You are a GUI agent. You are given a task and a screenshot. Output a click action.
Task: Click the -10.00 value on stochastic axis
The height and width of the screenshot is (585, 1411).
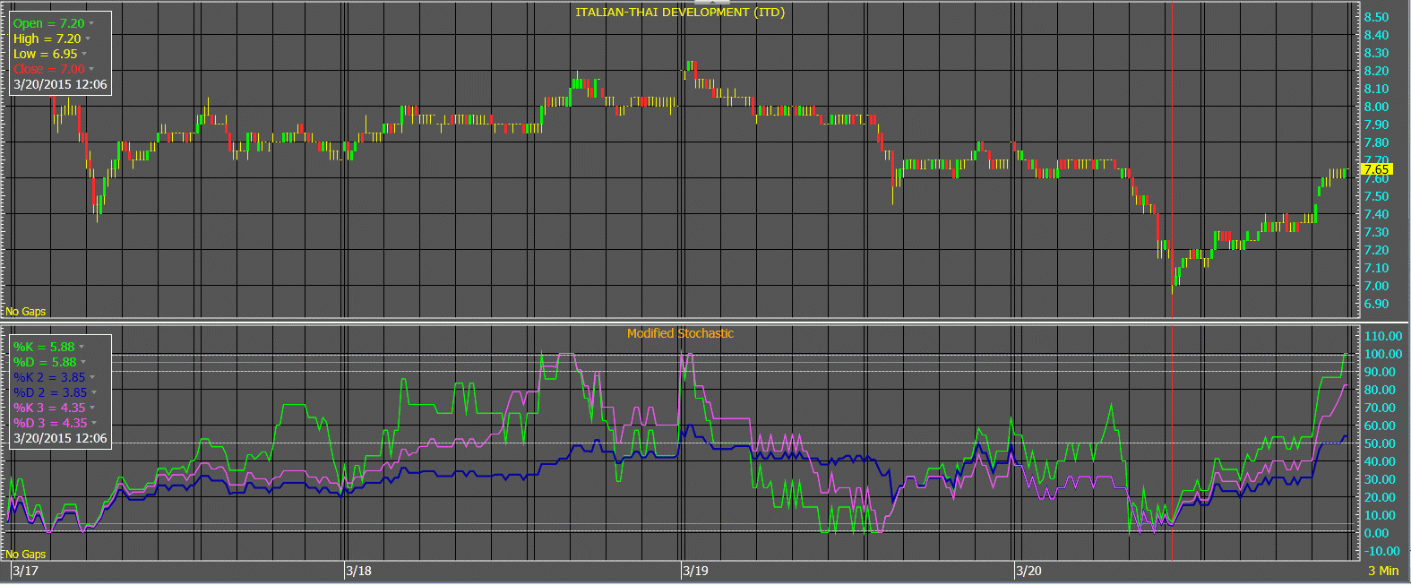click(1381, 551)
